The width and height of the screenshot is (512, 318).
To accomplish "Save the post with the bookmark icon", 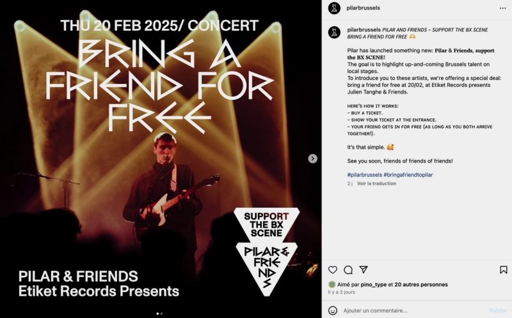I will tap(504, 270).
